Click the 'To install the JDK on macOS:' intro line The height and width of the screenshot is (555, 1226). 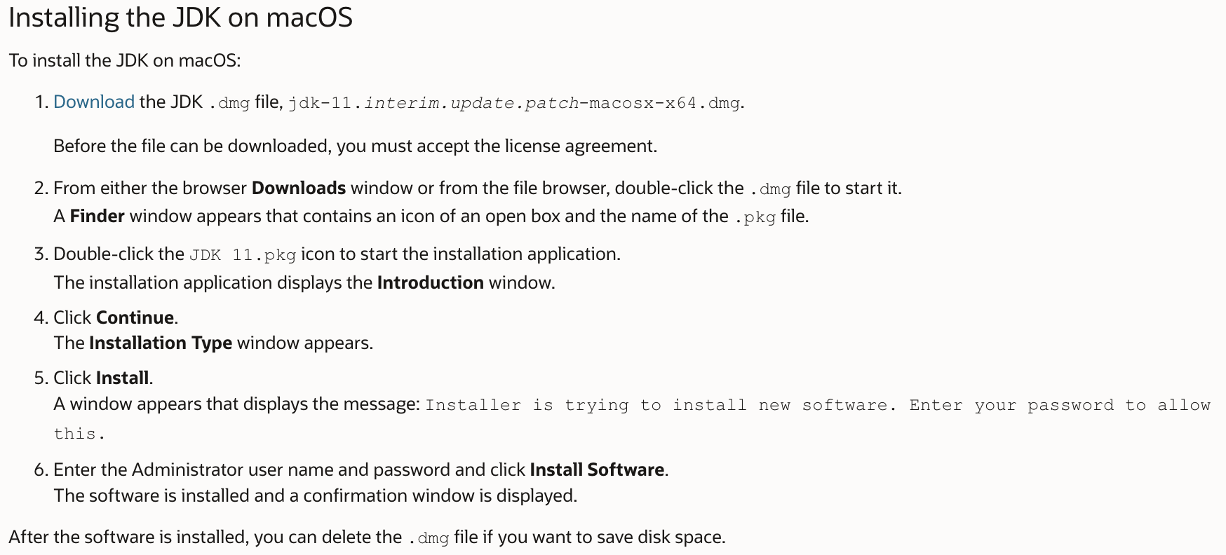tap(125, 60)
